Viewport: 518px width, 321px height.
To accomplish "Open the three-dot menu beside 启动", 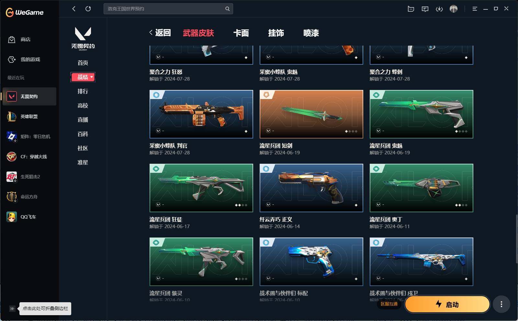I will 501,304.
